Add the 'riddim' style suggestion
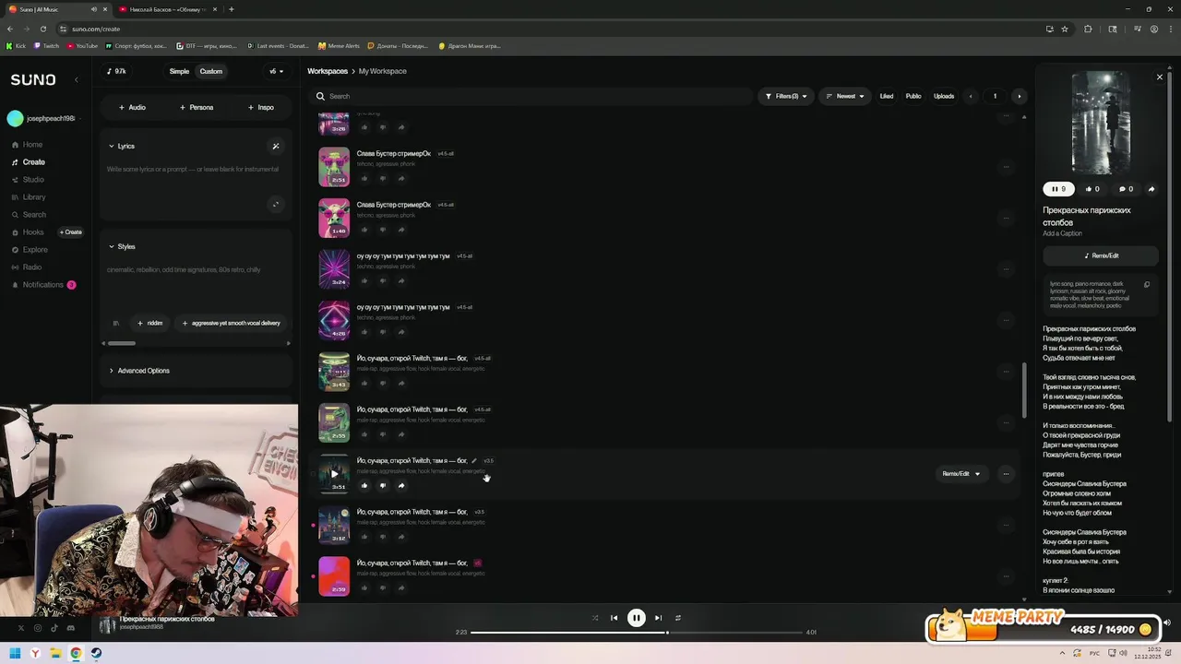 tap(149, 323)
